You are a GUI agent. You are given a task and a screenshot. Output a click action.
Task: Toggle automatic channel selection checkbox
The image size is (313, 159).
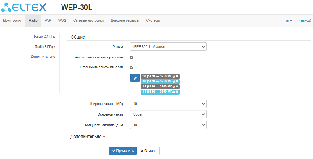coord(131,57)
